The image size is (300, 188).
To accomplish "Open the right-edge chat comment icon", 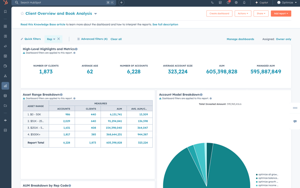I will [295, 122].
